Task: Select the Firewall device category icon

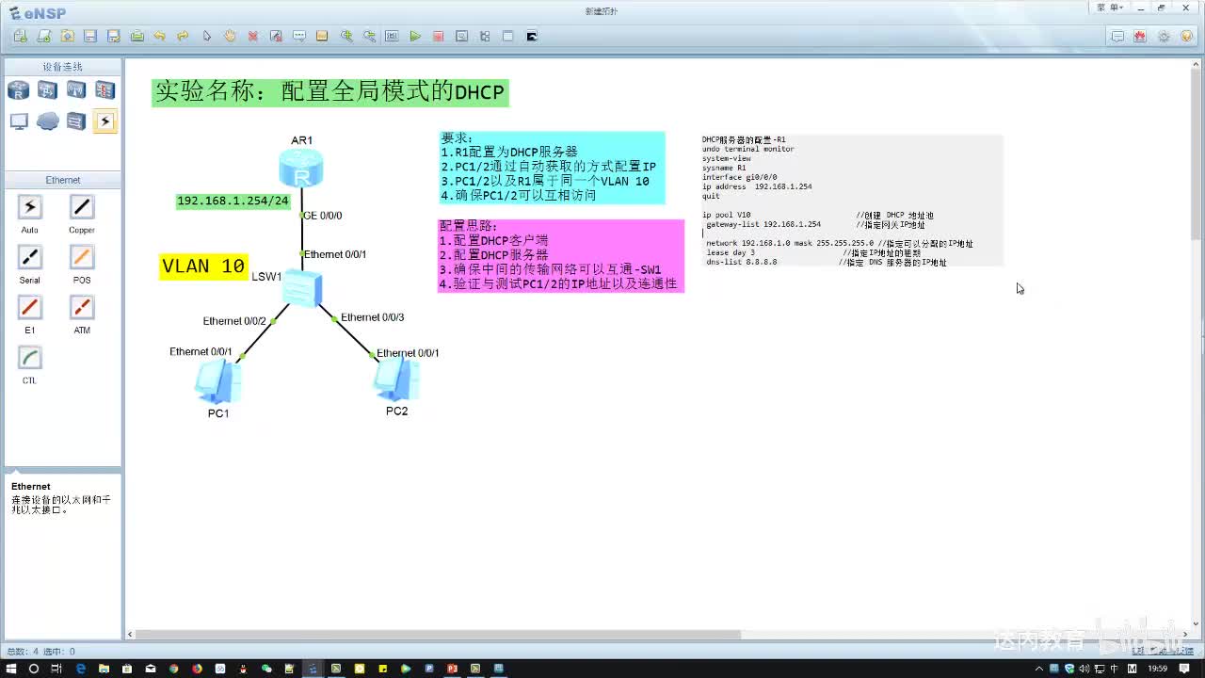Action: pyautogui.click(x=104, y=90)
